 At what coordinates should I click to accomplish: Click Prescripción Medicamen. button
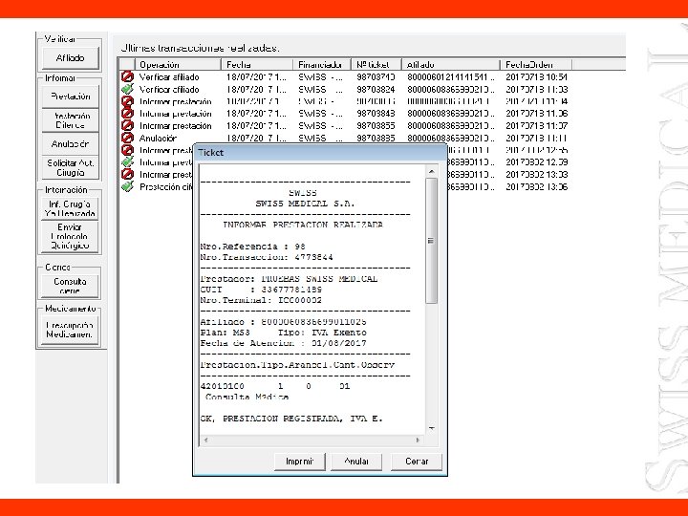pyautogui.click(x=70, y=330)
